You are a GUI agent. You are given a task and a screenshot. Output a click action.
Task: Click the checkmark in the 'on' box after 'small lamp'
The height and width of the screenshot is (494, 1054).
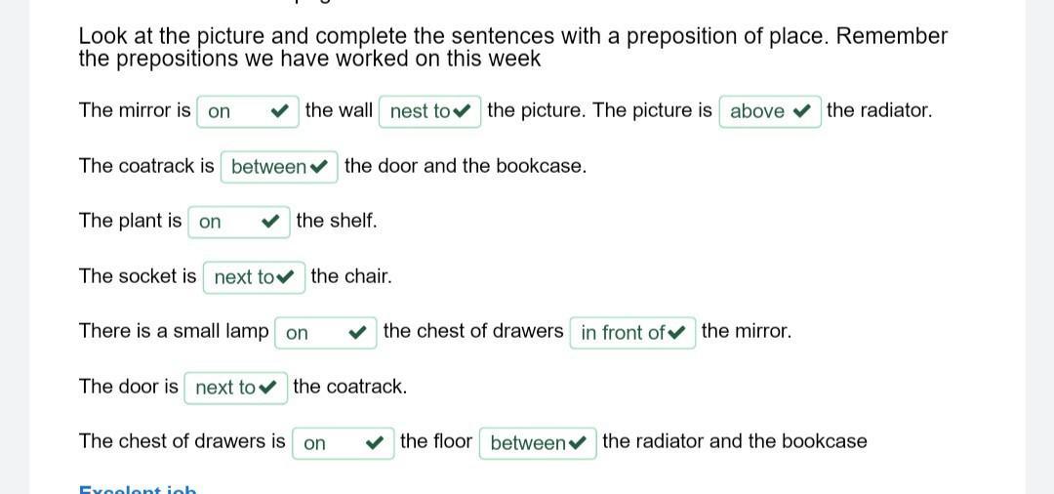pos(358,333)
